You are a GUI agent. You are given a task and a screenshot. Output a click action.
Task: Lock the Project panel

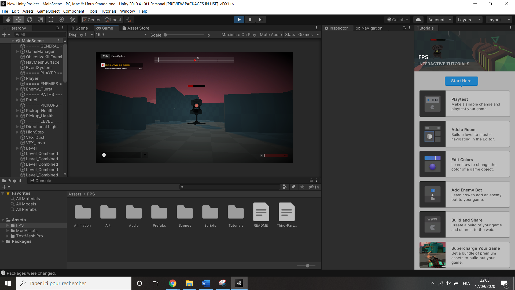[311, 180]
